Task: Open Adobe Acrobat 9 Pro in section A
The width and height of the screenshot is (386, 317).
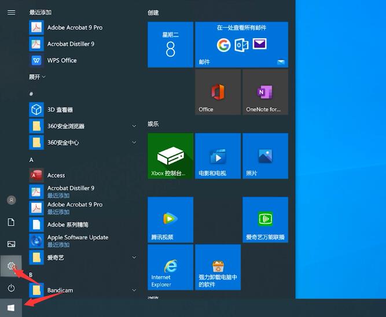Action: (x=83, y=208)
